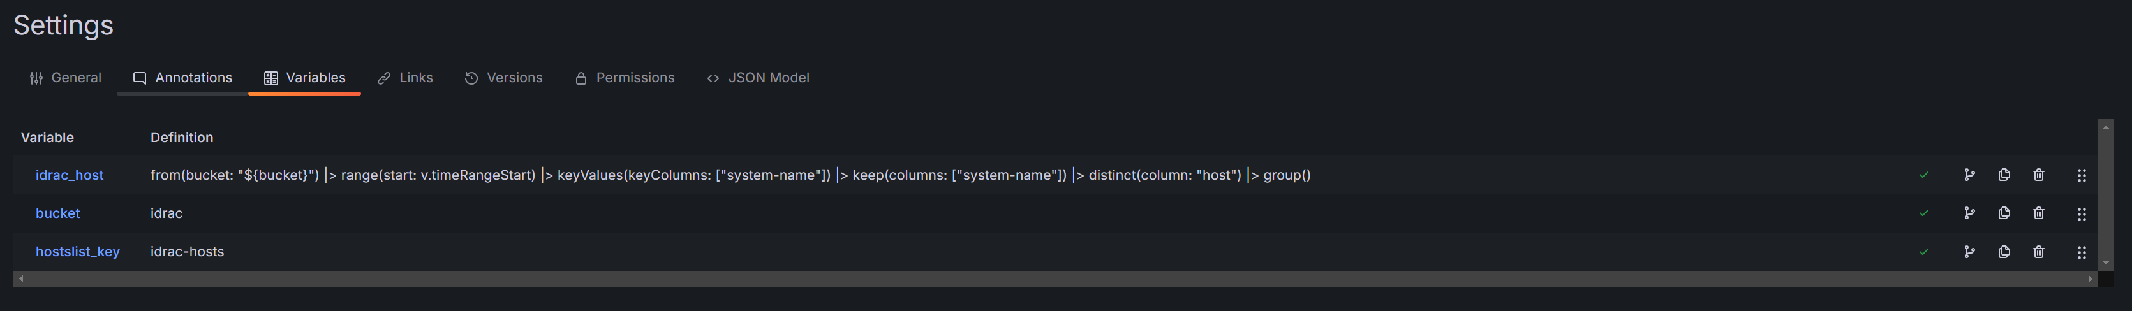Click the horizontal scrollbar right arrow
Screen dimensions: 2132x311
coord(2091,278)
